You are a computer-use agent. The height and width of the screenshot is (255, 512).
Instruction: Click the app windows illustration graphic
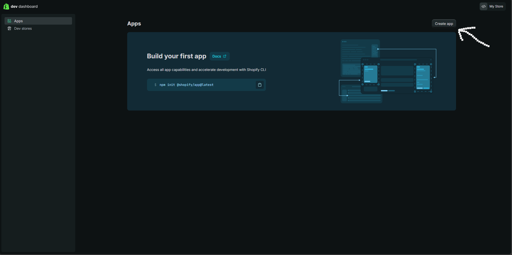coord(387,71)
